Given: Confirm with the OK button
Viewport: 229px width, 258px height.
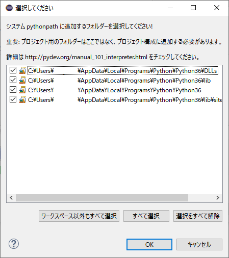Looking at the screenshot, I should (149, 244).
